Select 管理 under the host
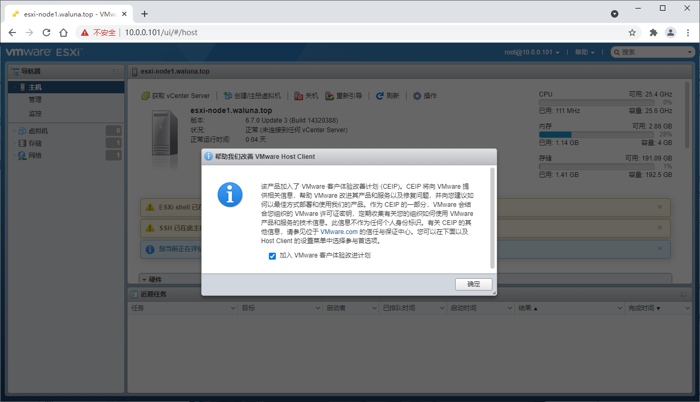Screen dimensions: 700x402 click(x=35, y=100)
